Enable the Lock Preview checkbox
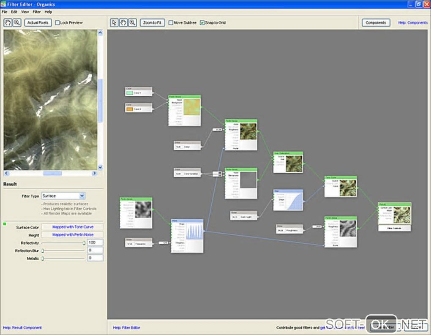The height and width of the screenshot is (335, 431). click(x=57, y=22)
